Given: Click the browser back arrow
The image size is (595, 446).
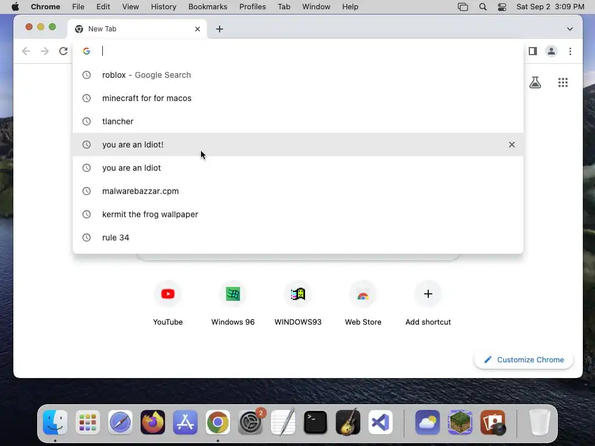Looking at the screenshot, I should (x=26, y=51).
